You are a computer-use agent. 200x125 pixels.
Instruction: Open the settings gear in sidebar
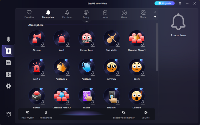8,86
